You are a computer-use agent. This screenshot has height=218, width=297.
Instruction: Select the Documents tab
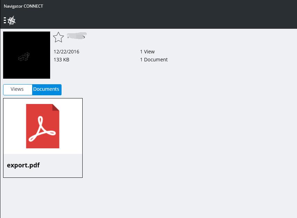[x=47, y=89]
